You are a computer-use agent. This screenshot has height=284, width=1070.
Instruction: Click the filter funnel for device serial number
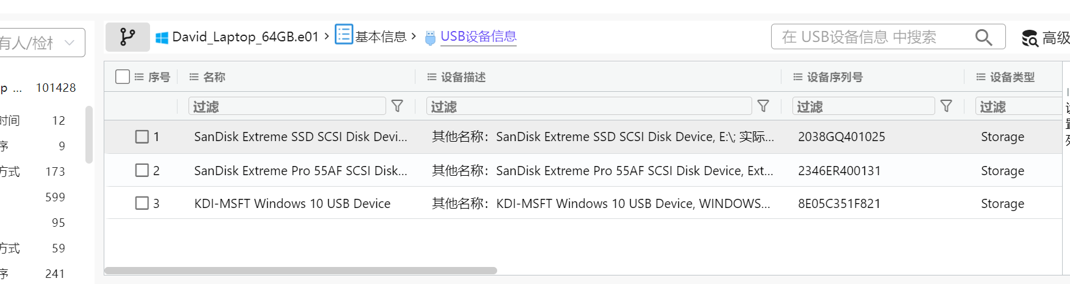[x=946, y=106]
